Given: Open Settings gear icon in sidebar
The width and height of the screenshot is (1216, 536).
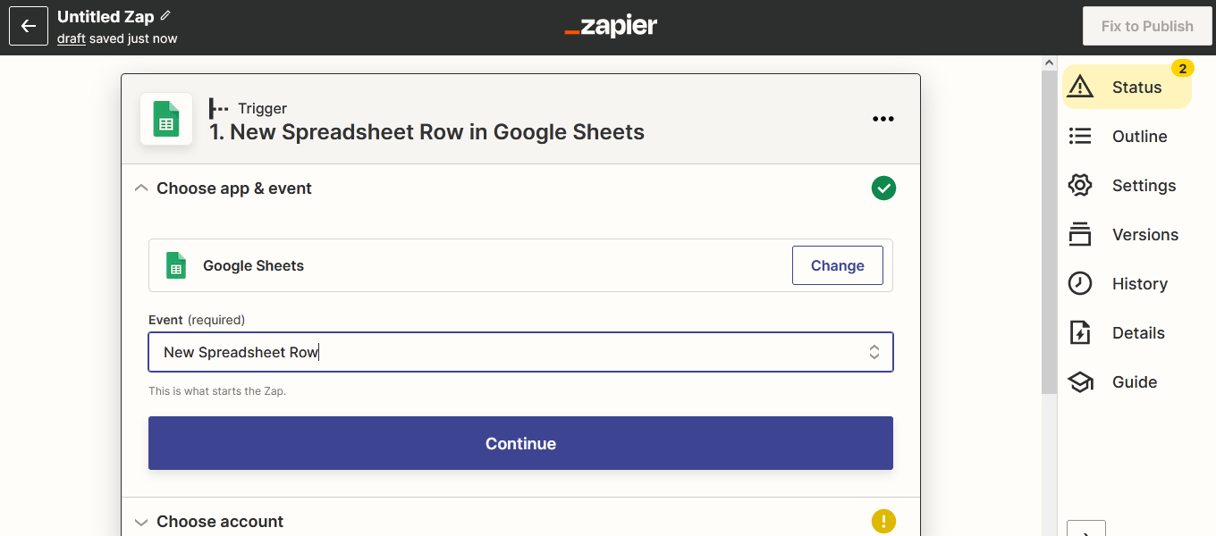Looking at the screenshot, I should (x=1080, y=185).
